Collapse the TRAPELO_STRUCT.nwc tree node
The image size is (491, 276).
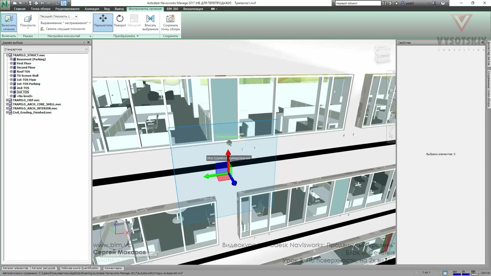(7, 55)
